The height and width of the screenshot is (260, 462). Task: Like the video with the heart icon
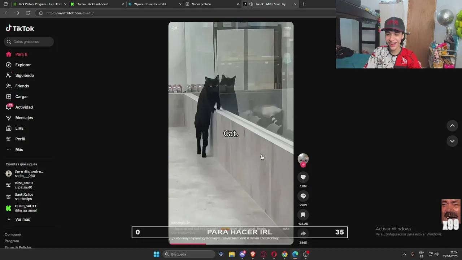click(303, 177)
